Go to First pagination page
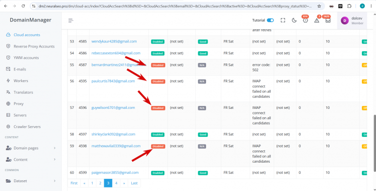376x191 pixels. [74, 183]
